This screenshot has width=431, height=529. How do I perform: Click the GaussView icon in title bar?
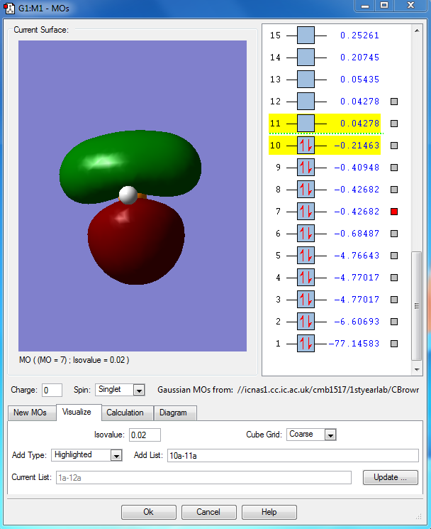click(x=9, y=8)
